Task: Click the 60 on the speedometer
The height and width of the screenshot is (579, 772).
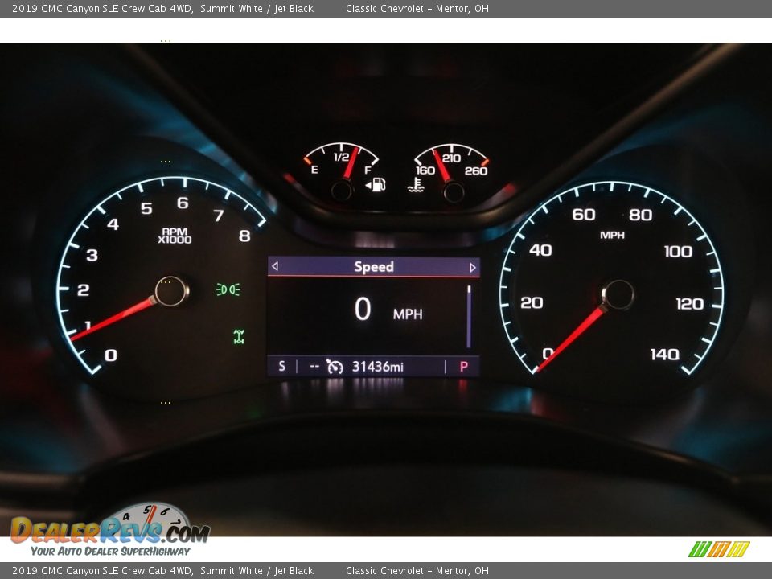Action: click(584, 215)
